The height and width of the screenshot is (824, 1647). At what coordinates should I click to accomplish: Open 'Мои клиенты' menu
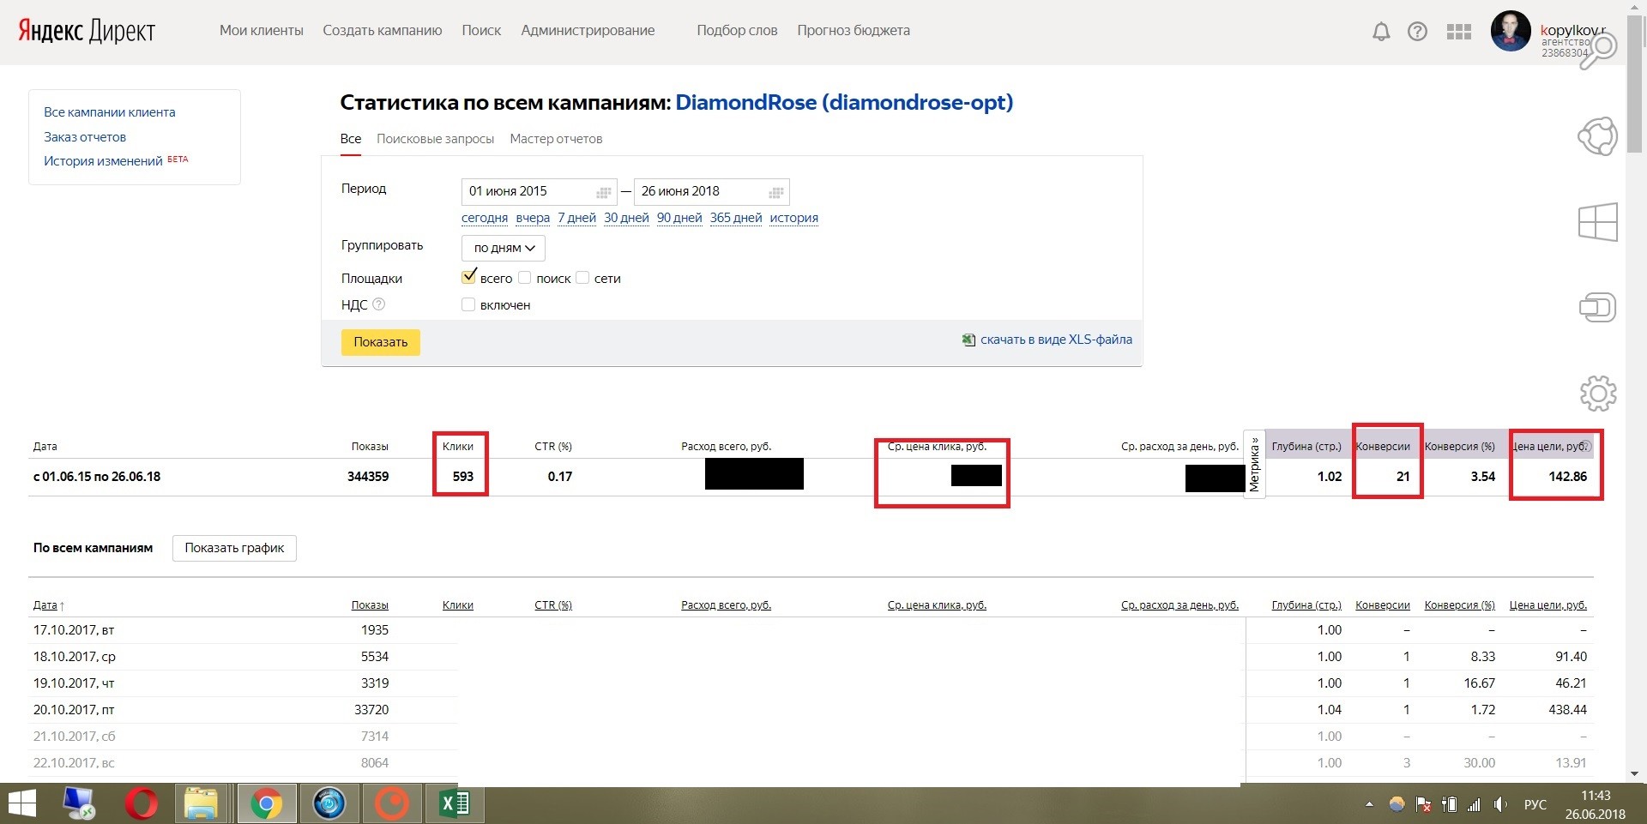[x=262, y=30]
